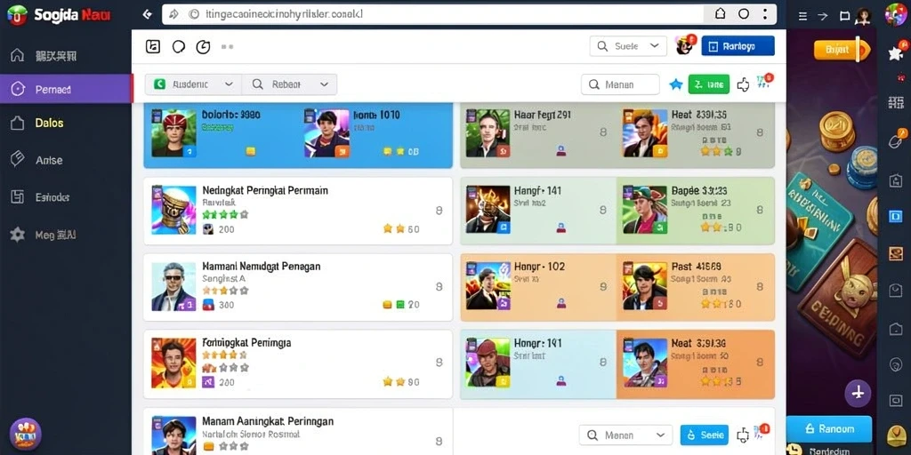Click the clock icon in top toolbar
The height and width of the screenshot is (455, 911).
[203, 47]
